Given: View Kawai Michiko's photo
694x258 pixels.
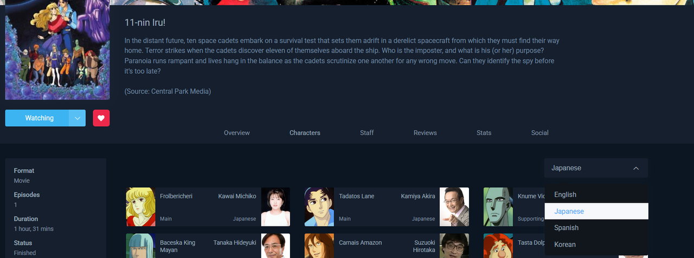Looking at the screenshot, I should 275,207.
